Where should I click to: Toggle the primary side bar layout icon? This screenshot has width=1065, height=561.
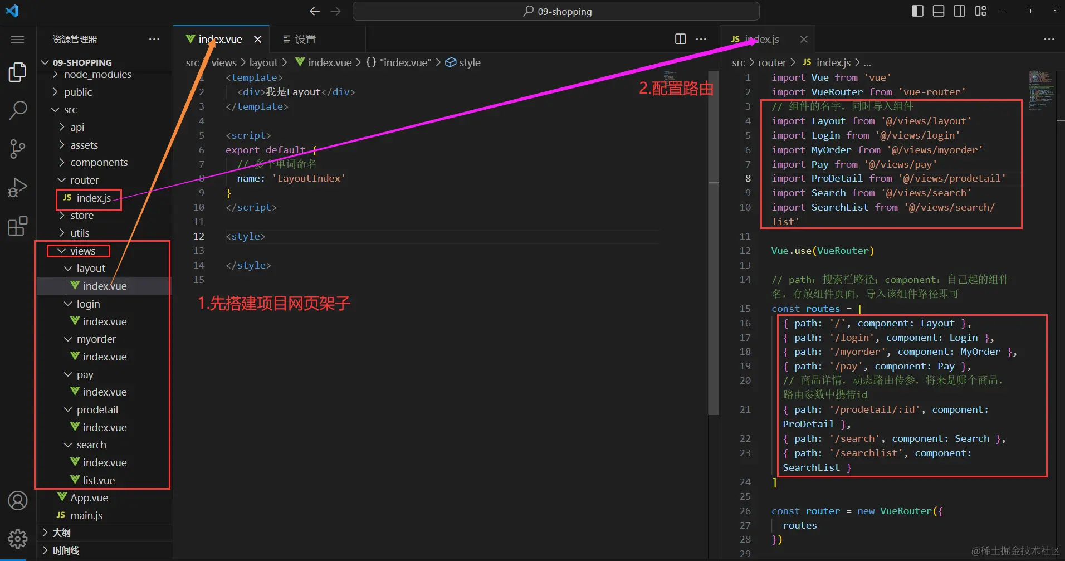click(917, 11)
